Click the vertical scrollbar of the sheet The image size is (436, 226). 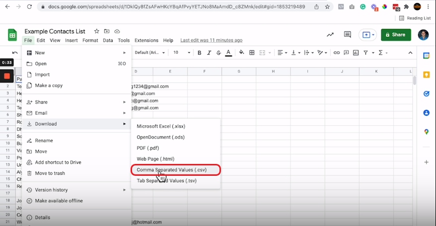pyautogui.click(x=414, y=80)
